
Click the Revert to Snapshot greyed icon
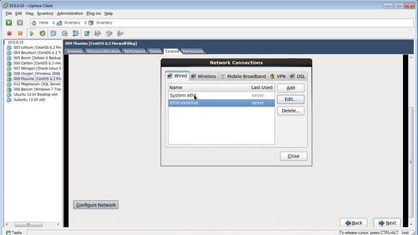click(x=65, y=33)
